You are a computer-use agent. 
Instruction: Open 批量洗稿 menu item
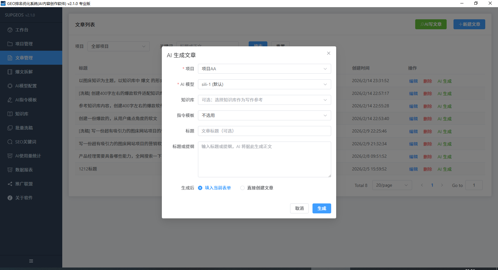coord(31,128)
